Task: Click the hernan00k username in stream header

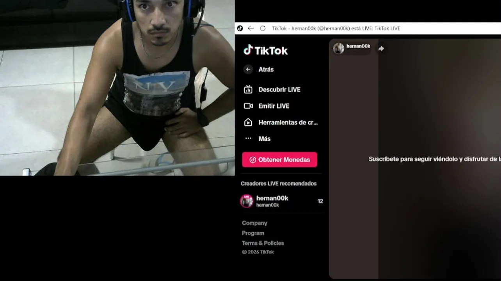Action: coord(358,46)
